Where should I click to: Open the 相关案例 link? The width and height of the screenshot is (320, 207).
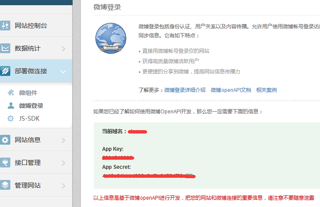(266, 90)
